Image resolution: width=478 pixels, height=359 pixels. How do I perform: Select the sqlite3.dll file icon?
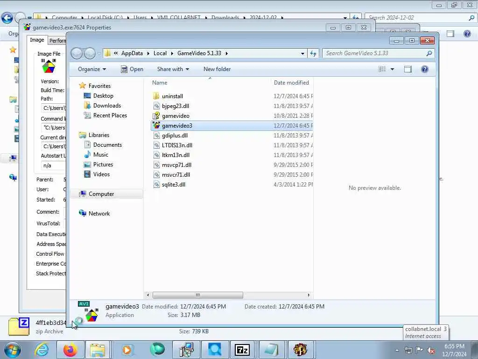[156, 184]
